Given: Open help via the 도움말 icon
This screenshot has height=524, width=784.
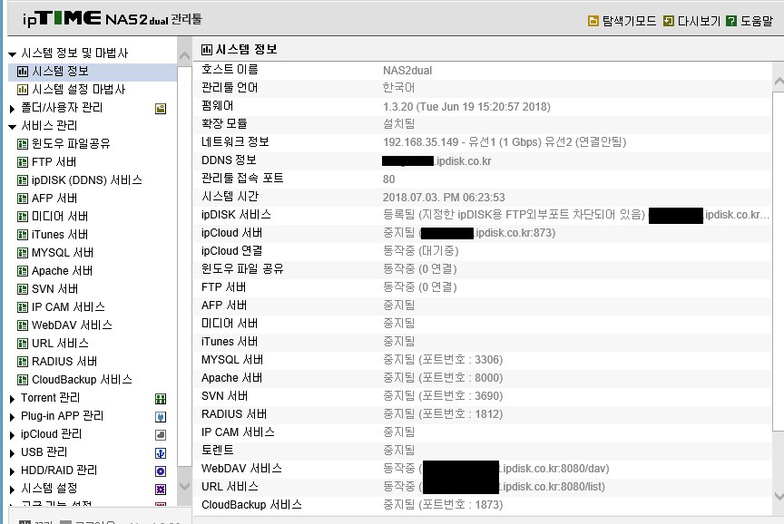Looking at the screenshot, I should coord(731,21).
